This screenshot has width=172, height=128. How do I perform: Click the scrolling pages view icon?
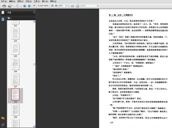[x=72, y=6]
